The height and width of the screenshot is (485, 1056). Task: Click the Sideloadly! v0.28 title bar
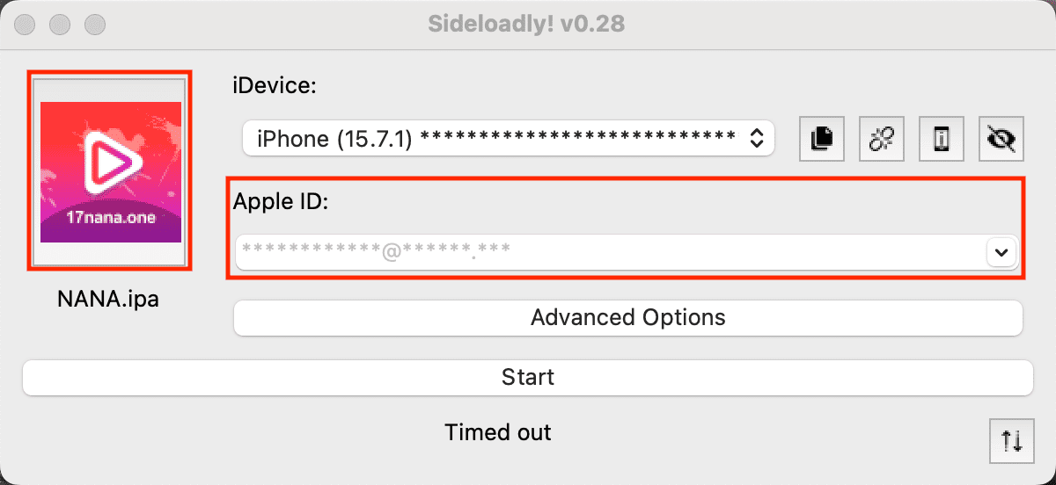point(526,24)
